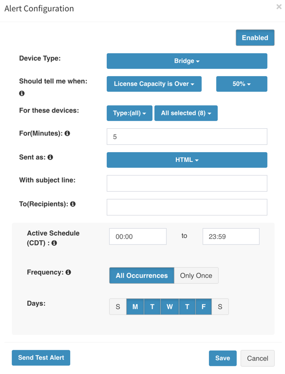Click info icon beside To(Recipients) label
This screenshot has width=285, height=374.
point(73,204)
